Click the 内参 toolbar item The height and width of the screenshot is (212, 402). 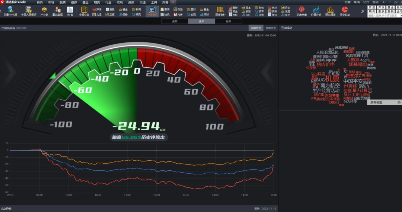pos(178,15)
